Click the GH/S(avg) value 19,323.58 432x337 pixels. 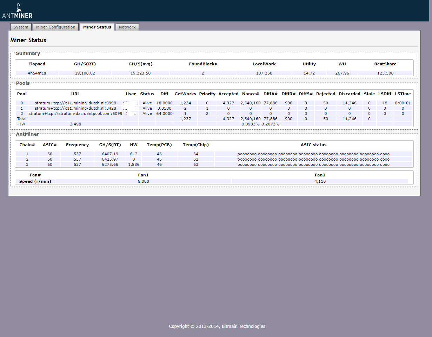point(140,73)
